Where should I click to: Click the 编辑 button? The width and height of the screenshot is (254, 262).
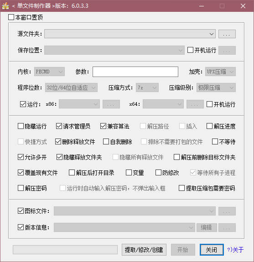[x=207, y=227]
